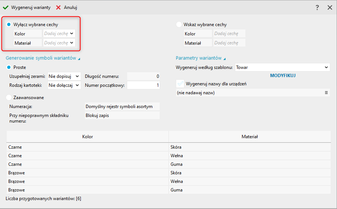Collapse Parametry wariantów section triangle
This screenshot has width=337, height=209.
pyautogui.click(x=225, y=58)
